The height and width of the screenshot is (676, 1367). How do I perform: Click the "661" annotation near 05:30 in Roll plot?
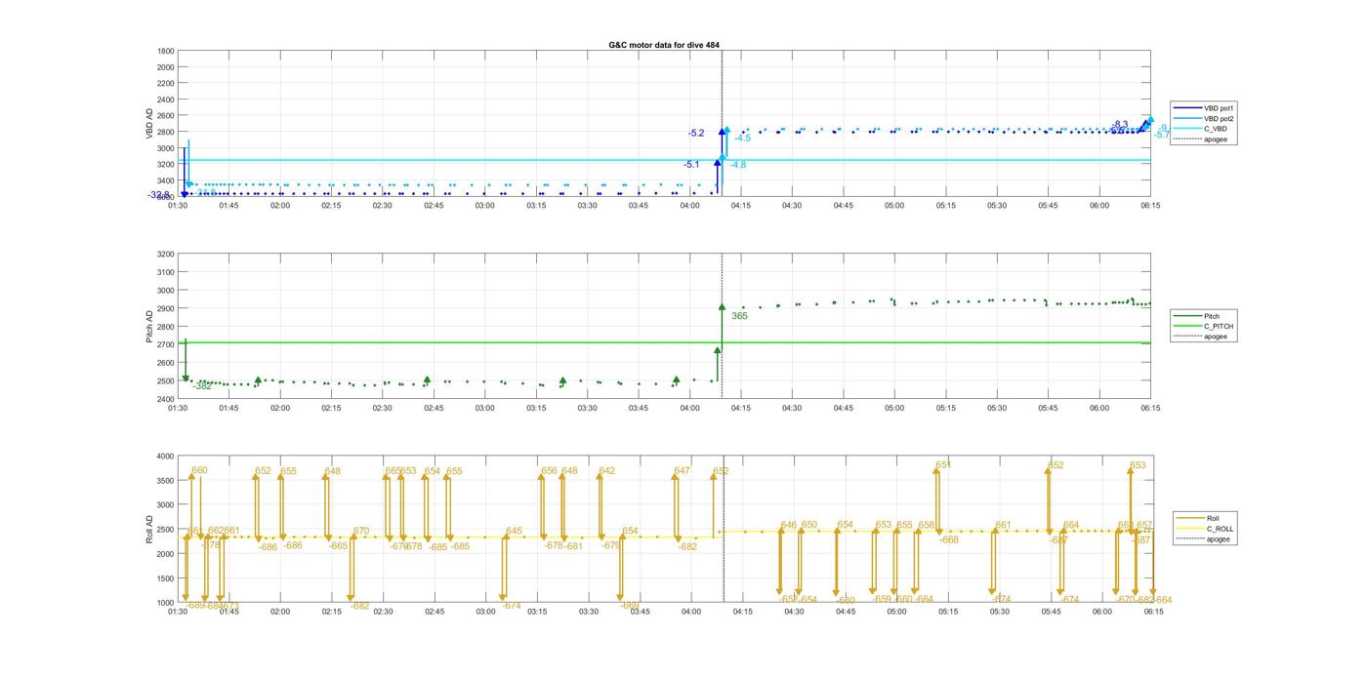[x=1003, y=526]
